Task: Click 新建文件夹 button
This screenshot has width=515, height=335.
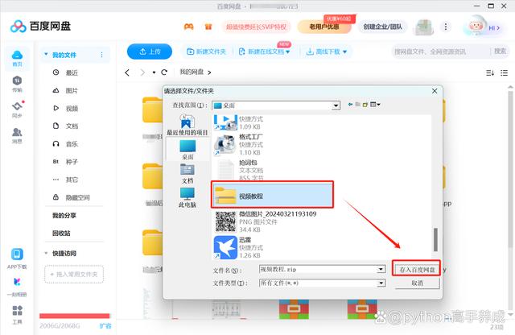Action: tap(206, 52)
